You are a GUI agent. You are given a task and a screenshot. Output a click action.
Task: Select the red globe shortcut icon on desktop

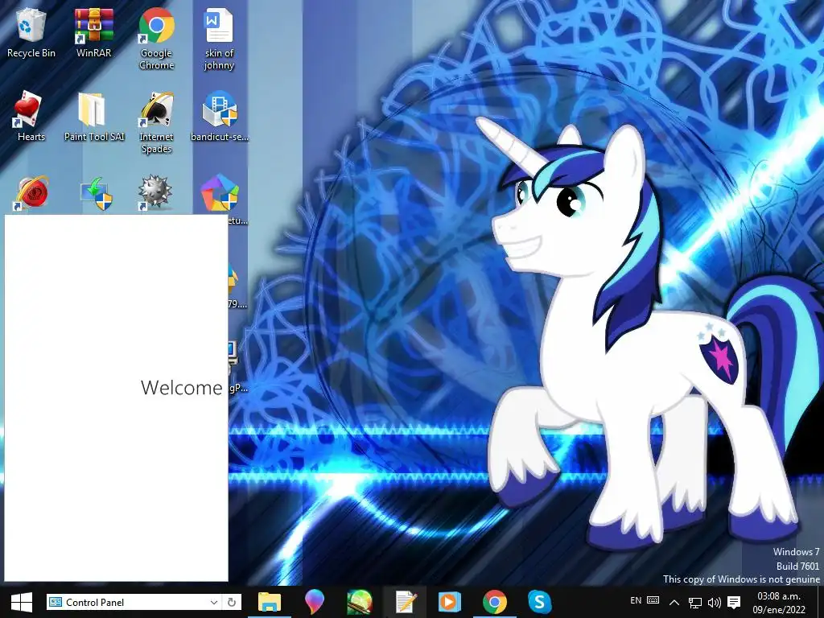[31, 193]
